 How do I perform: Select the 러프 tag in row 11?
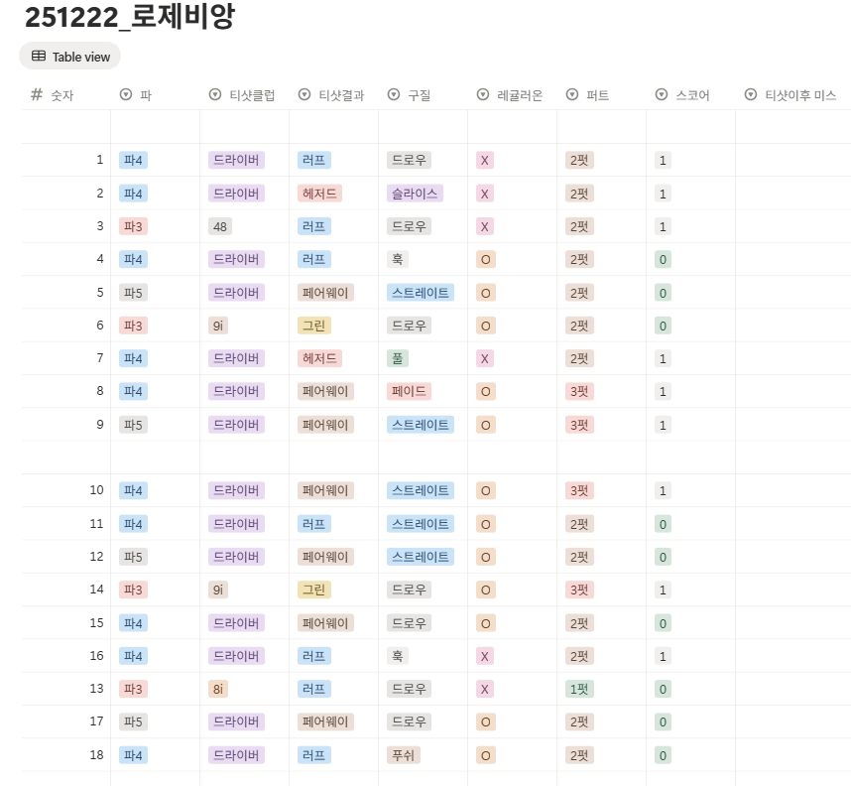tap(314, 524)
